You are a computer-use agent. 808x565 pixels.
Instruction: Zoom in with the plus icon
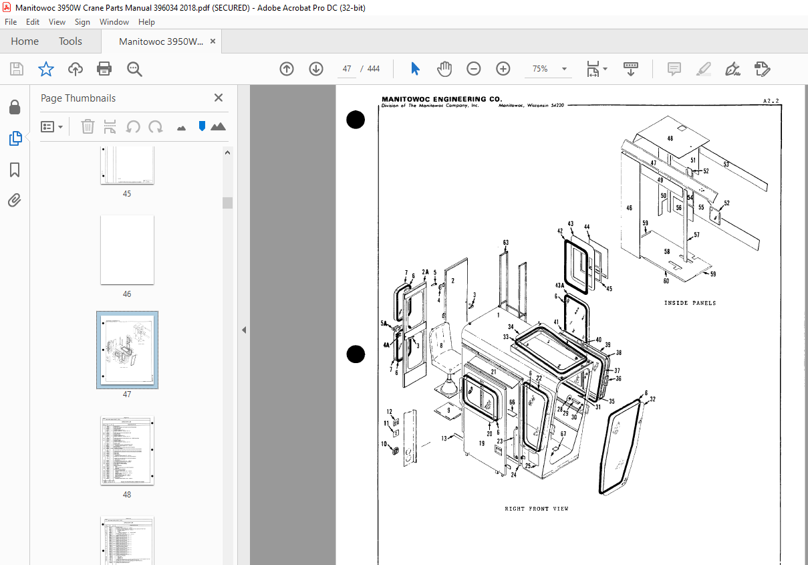pos(503,69)
